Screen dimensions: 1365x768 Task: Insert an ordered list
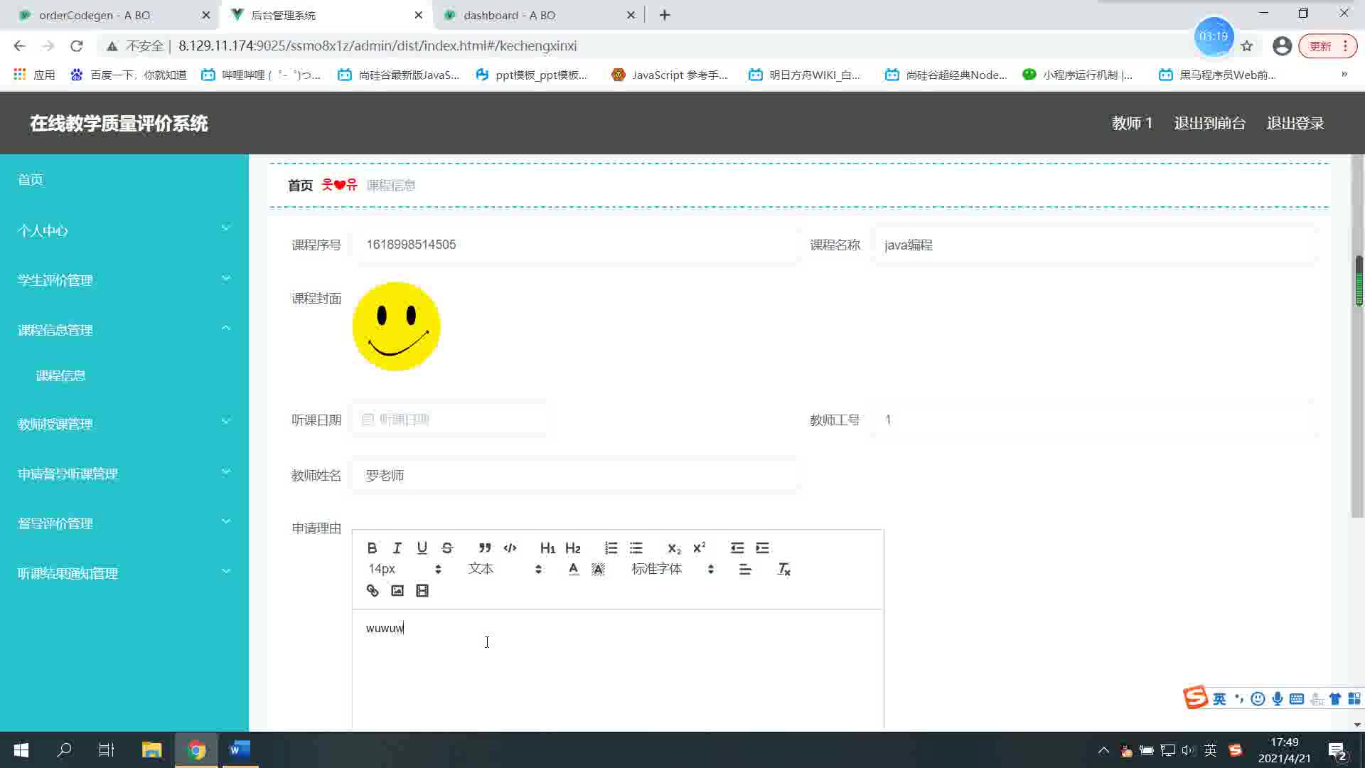click(611, 548)
